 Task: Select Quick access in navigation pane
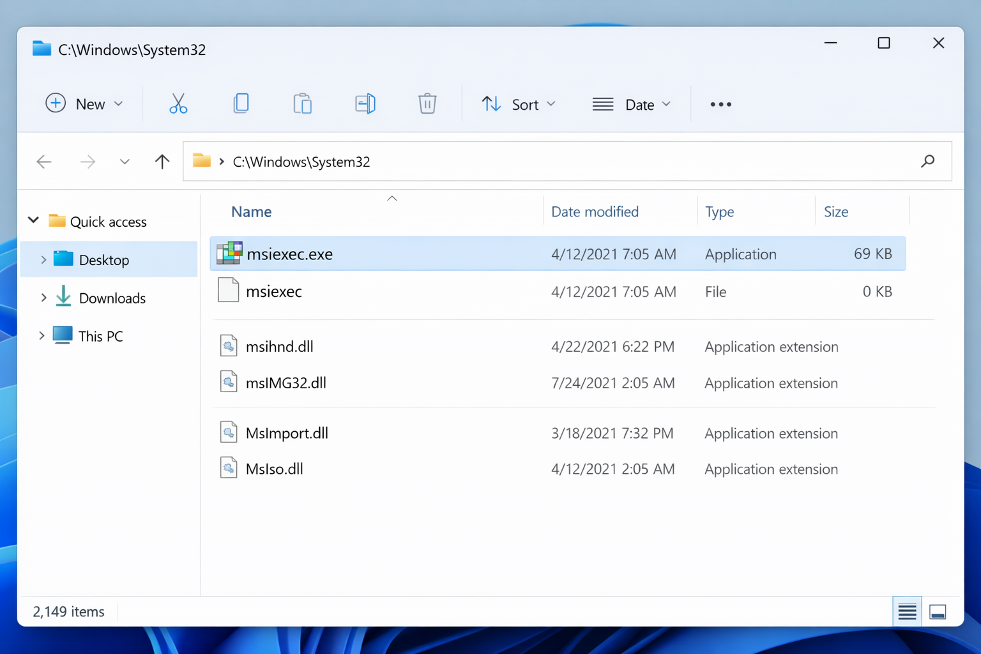(108, 222)
